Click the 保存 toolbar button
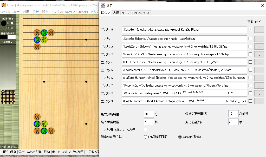Screen dimensions: 266x157 coord(13,152)
